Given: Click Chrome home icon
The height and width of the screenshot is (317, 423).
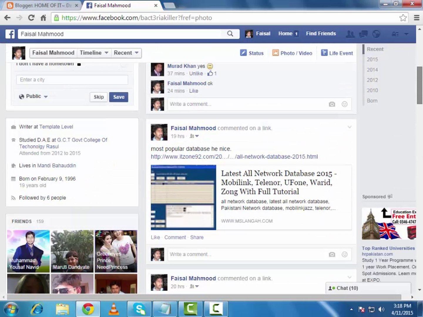Looking at the screenshot, I should coord(43,18).
